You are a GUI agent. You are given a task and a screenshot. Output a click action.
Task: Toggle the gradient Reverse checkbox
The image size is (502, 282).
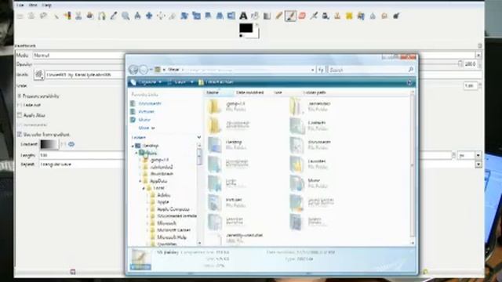(x=64, y=144)
